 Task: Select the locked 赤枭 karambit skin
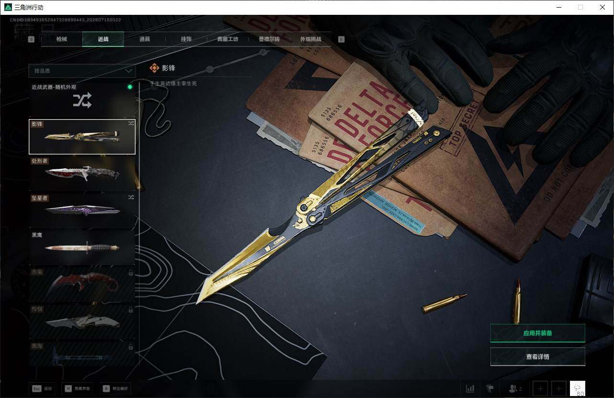pos(82,285)
